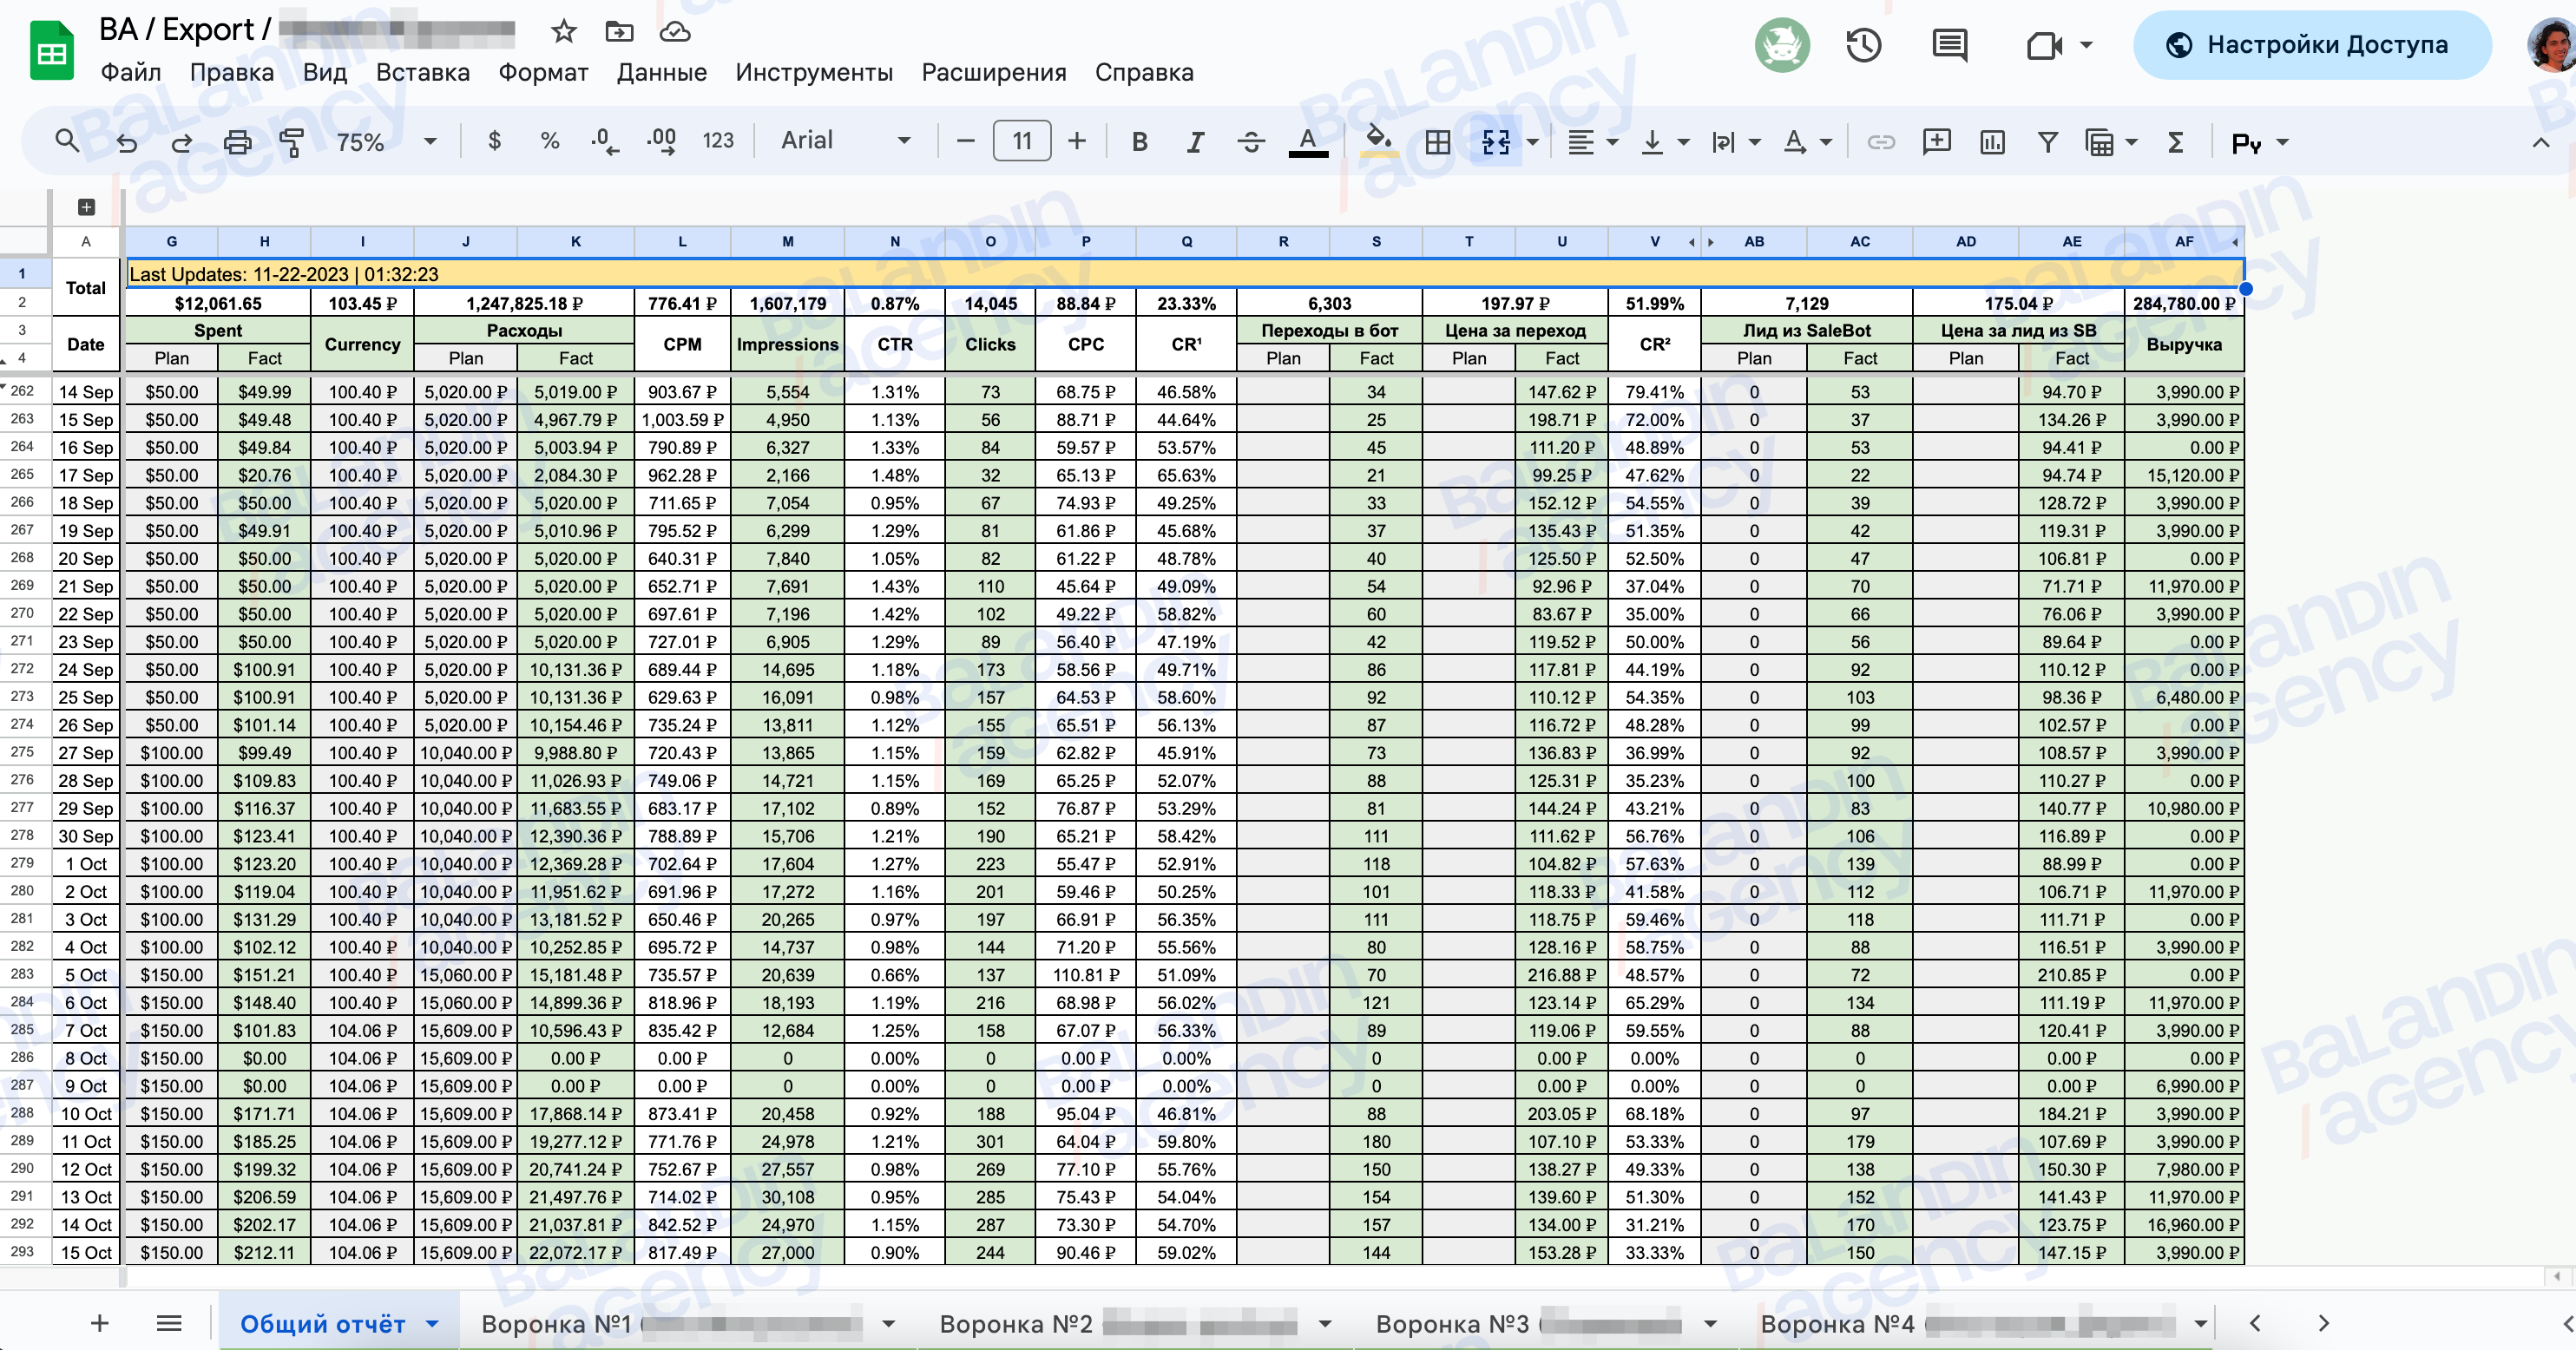
Task: Open the Правка menu
Action: pyautogui.click(x=231, y=72)
